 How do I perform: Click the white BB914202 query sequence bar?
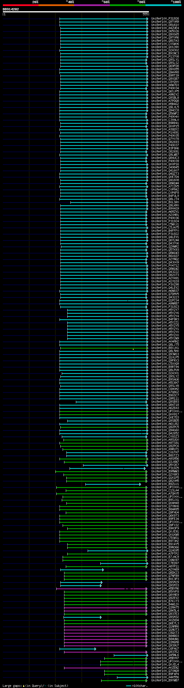76,12
